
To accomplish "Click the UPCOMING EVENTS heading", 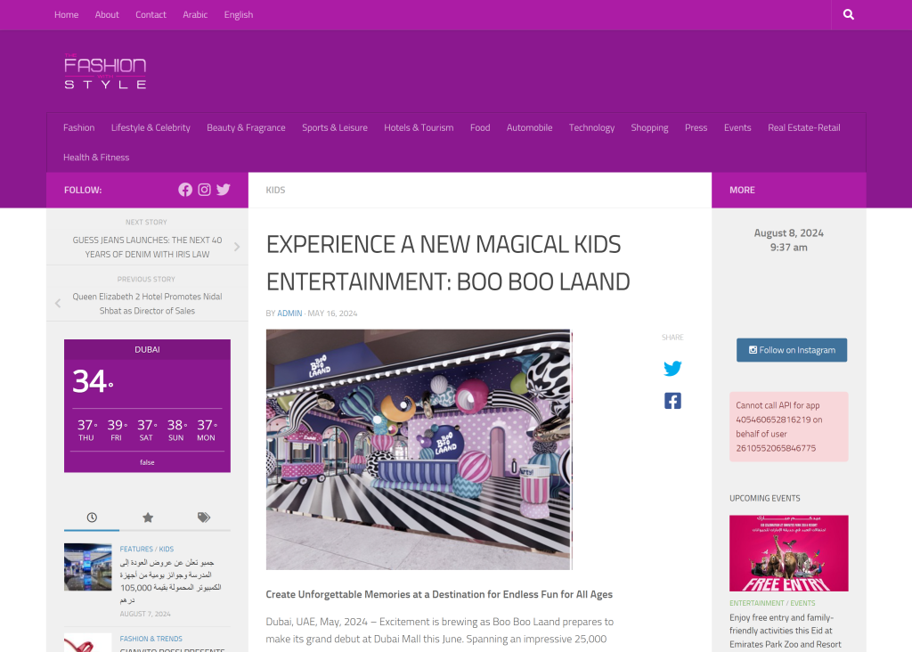I will pyautogui.click(x=765, y=499).
